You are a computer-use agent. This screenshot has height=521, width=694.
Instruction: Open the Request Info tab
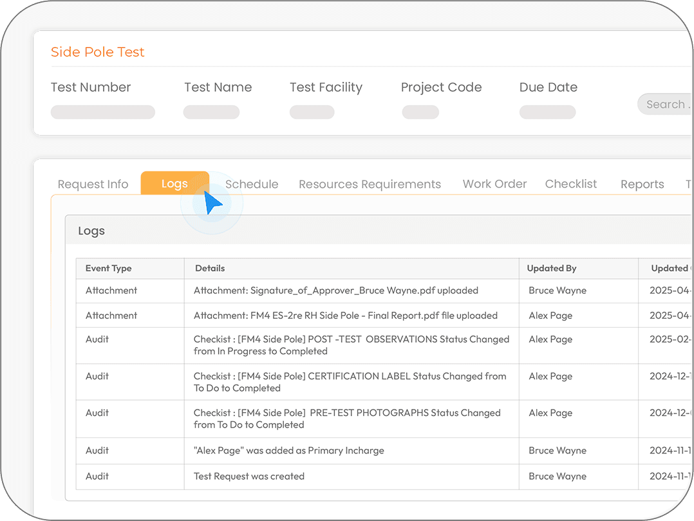coord(93,184)
